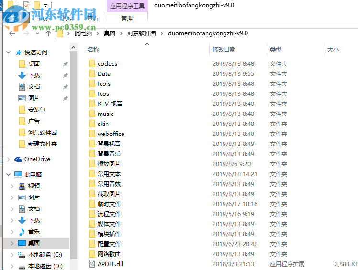Select the 网络歌曲 folder name

[x=109, y=254]
